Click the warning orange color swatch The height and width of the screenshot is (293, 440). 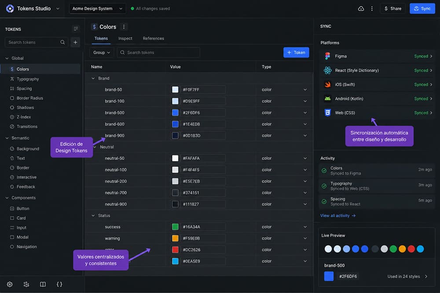(175, 239)
